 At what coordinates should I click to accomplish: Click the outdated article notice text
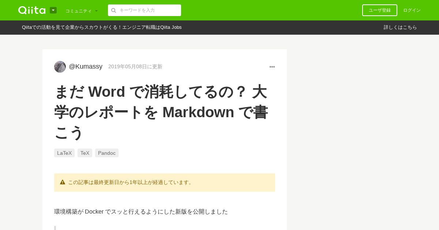pyautogui.click(x=131, y=182)
